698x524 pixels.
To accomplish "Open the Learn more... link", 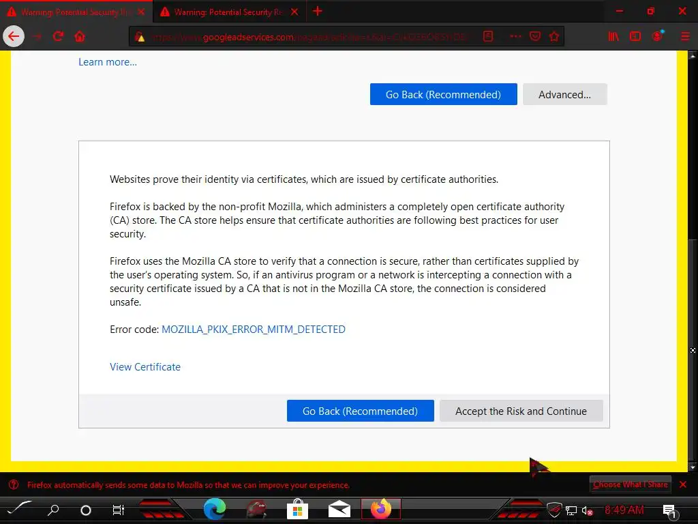I will pyautogui.click(x=108, y=62).
